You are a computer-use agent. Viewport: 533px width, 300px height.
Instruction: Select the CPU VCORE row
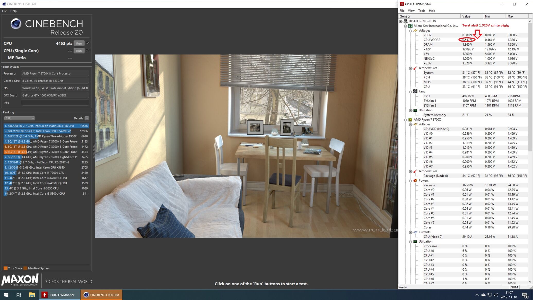click(463, 40)
